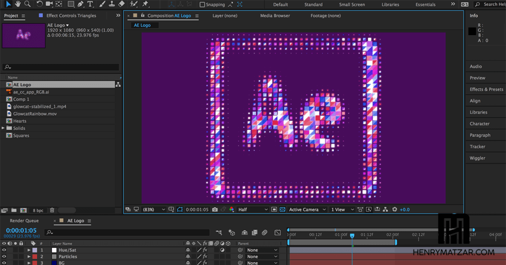Switch to Layer (none) tab
This screenshot has height=265, width=506.
click(225, 15)
